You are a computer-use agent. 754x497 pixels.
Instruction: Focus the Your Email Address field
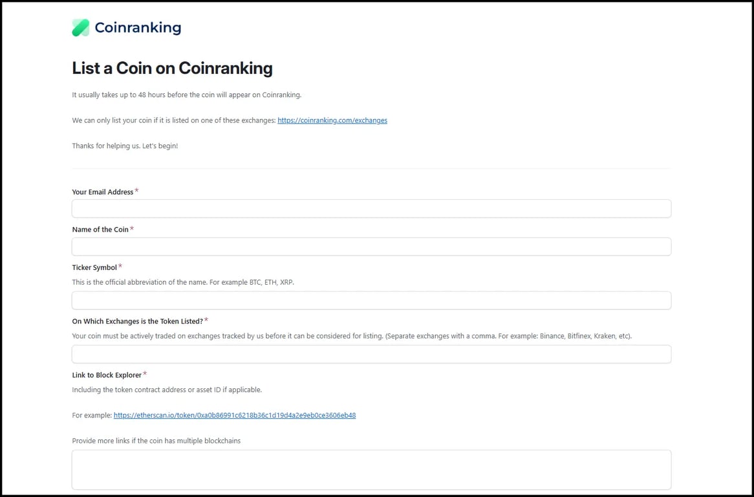[x=371, y=209]
